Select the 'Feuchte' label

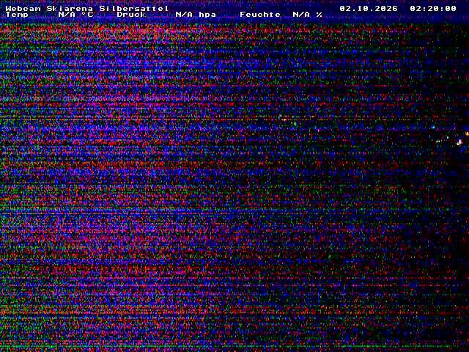pos(260,15)
